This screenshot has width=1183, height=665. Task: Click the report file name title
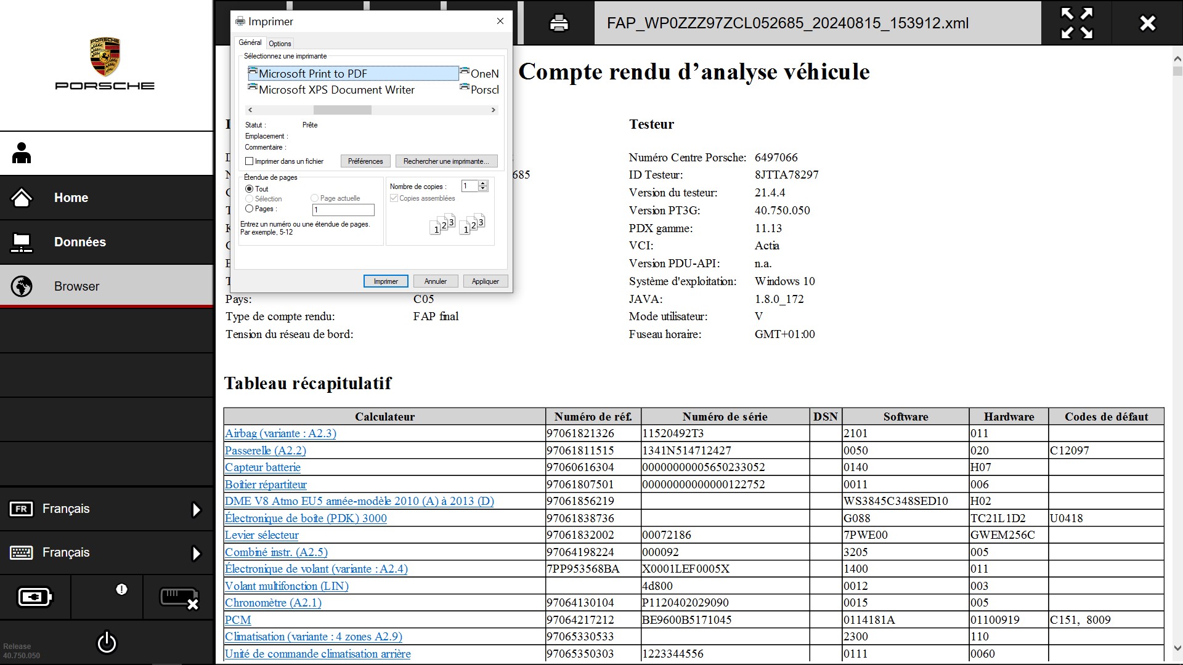[x=787, y=23]
